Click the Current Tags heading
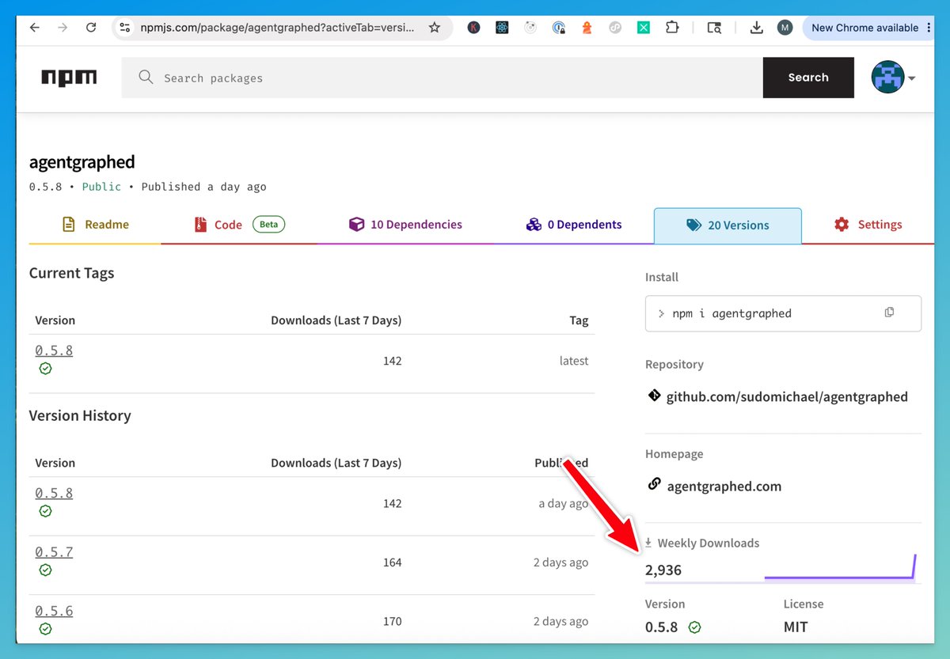This screenshot has width=950, height=659. pyautogui.click(x=71, y=273)
